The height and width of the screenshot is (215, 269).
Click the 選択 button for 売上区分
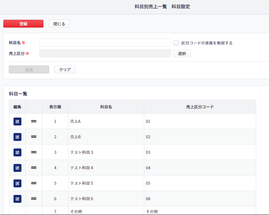[x=182, y=53]
